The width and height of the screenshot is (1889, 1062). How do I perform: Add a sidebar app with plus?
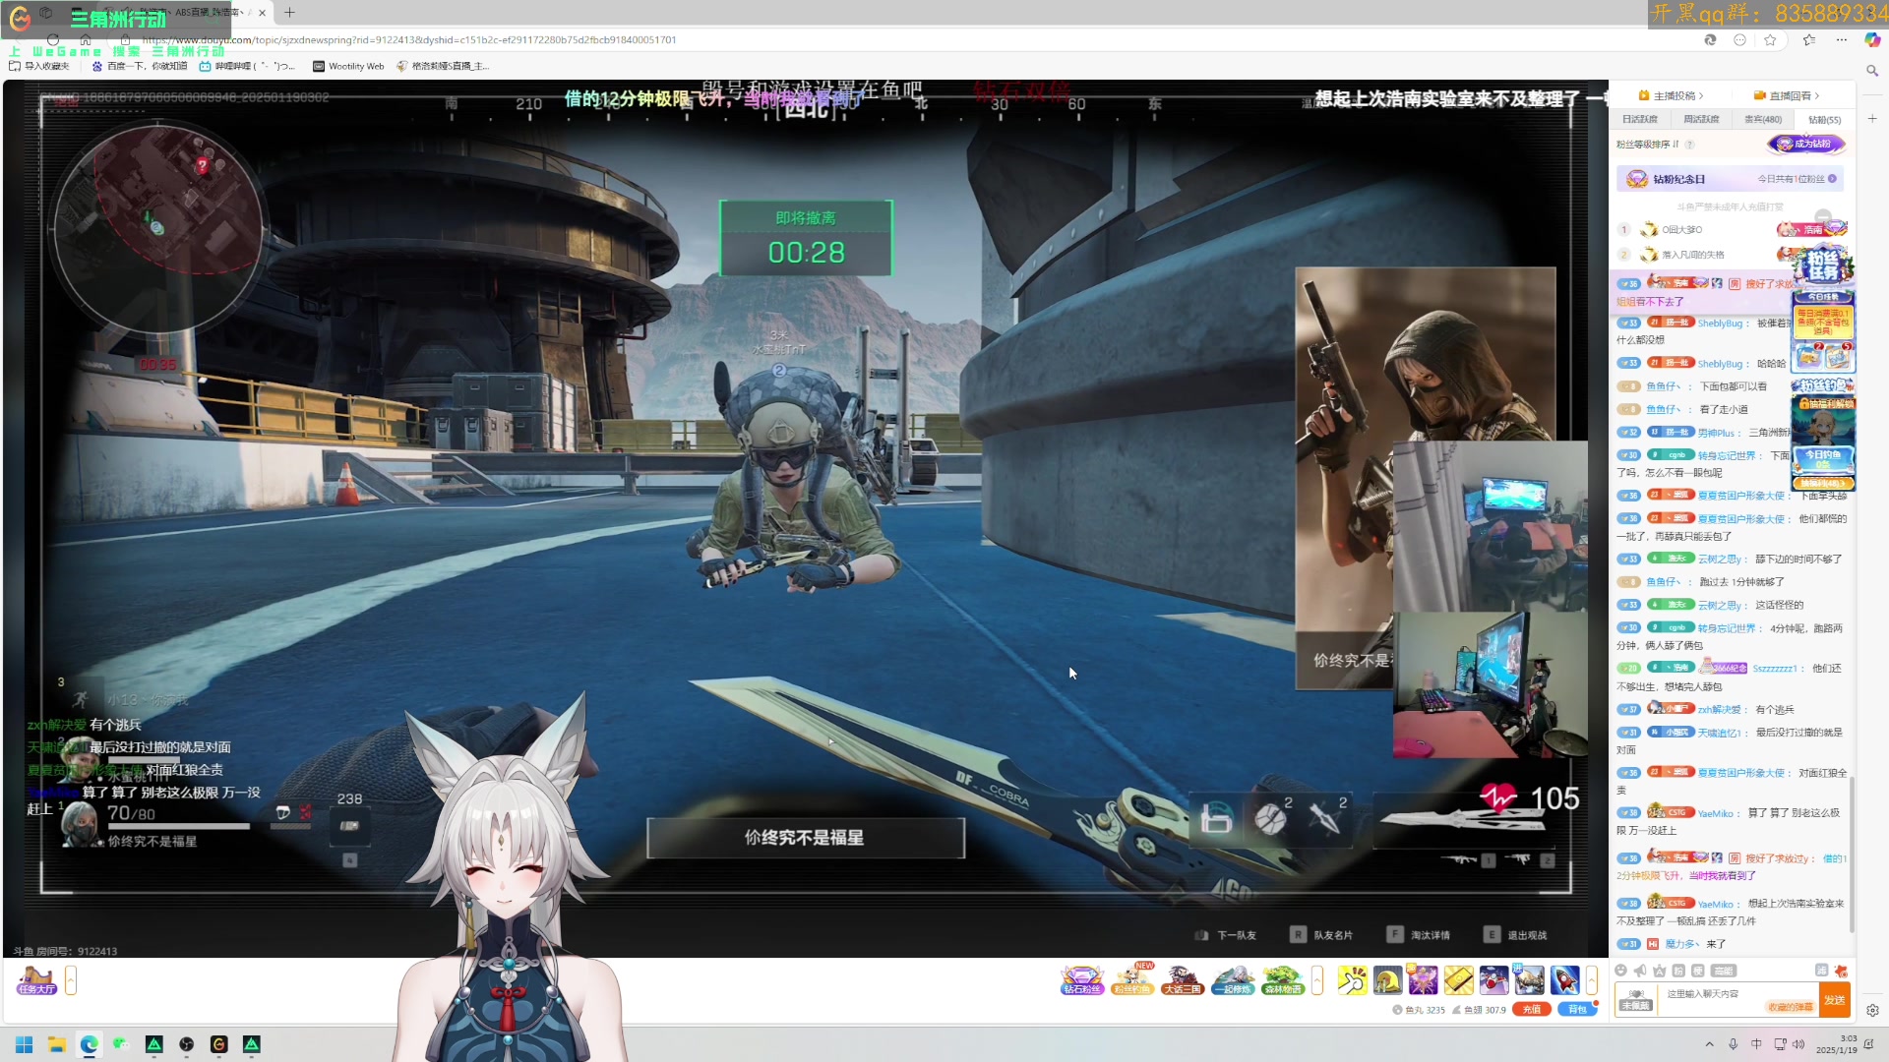[1872, 118]
